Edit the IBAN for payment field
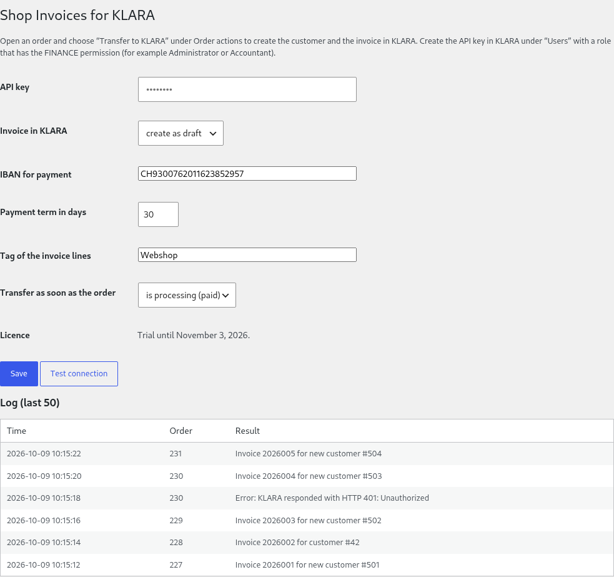 (x=247, y=174)
